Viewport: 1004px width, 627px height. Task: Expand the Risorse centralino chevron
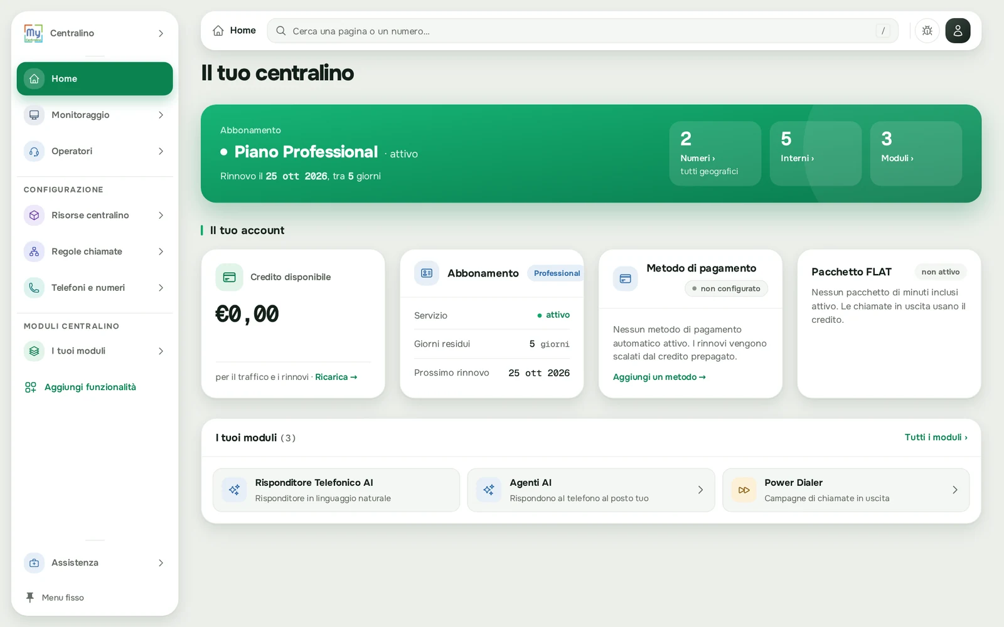(161, 216)
